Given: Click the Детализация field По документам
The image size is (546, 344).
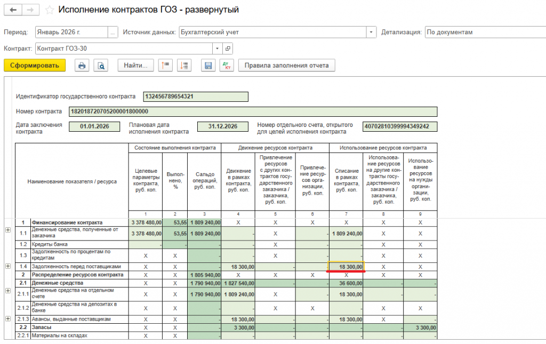Looking at the screenshot, I should coord(485,32).
